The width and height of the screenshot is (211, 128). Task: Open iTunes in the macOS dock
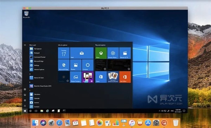tap(132, 123)
